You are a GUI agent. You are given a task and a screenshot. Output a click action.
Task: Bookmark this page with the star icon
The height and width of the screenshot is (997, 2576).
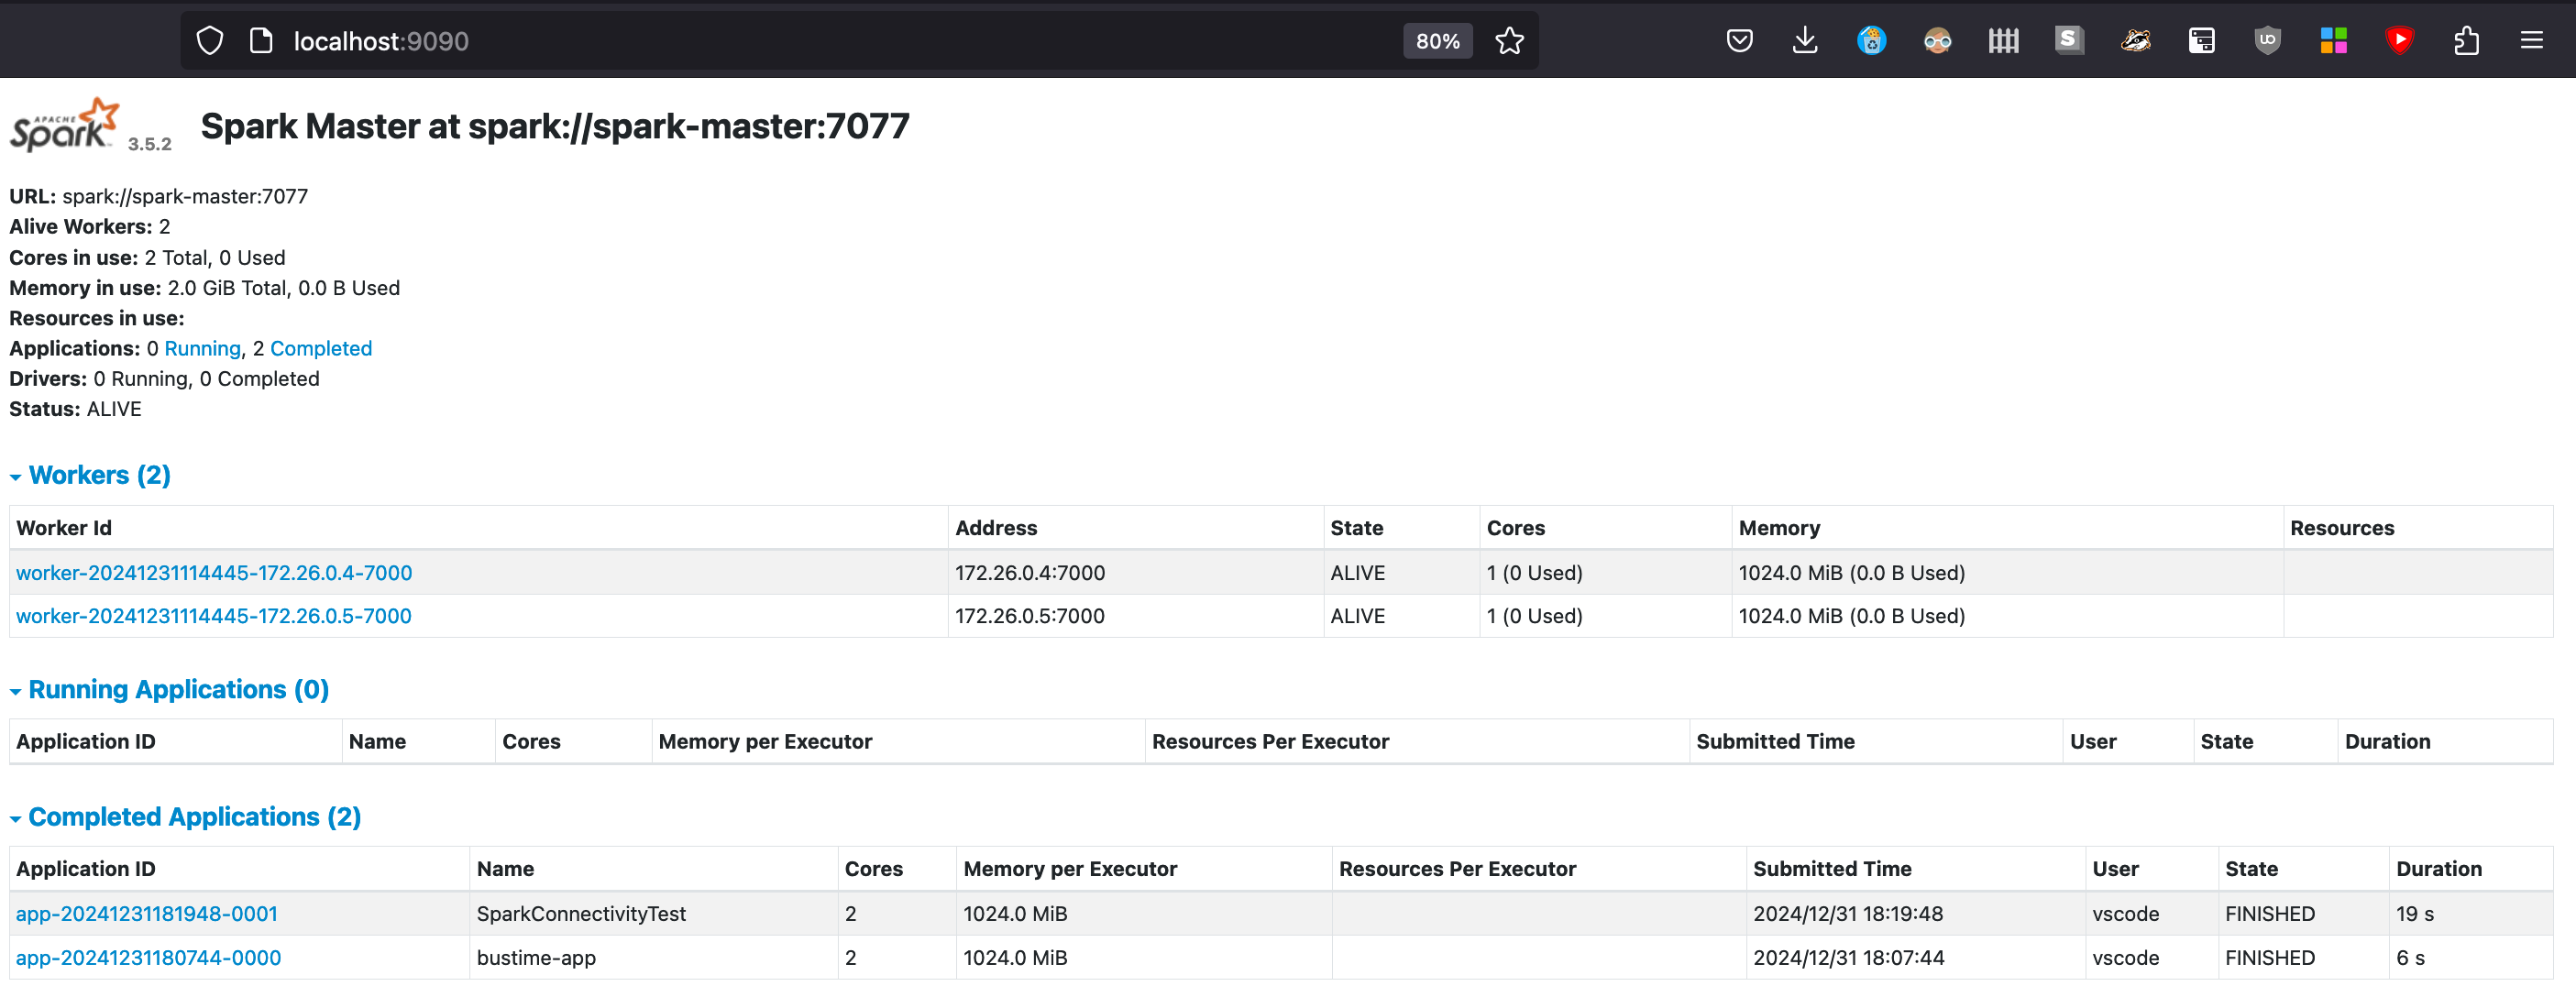tap(1509, 41)
